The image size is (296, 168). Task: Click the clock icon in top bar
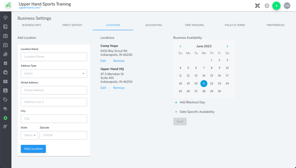pos(267,6)
